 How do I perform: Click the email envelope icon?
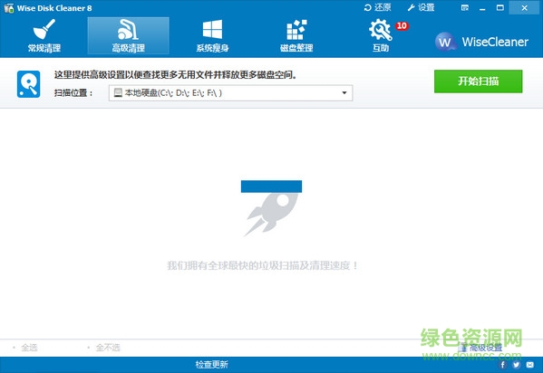pos(529,364)
